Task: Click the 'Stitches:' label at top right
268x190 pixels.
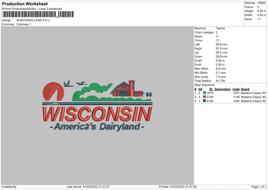Action: (x=250, y=3)
